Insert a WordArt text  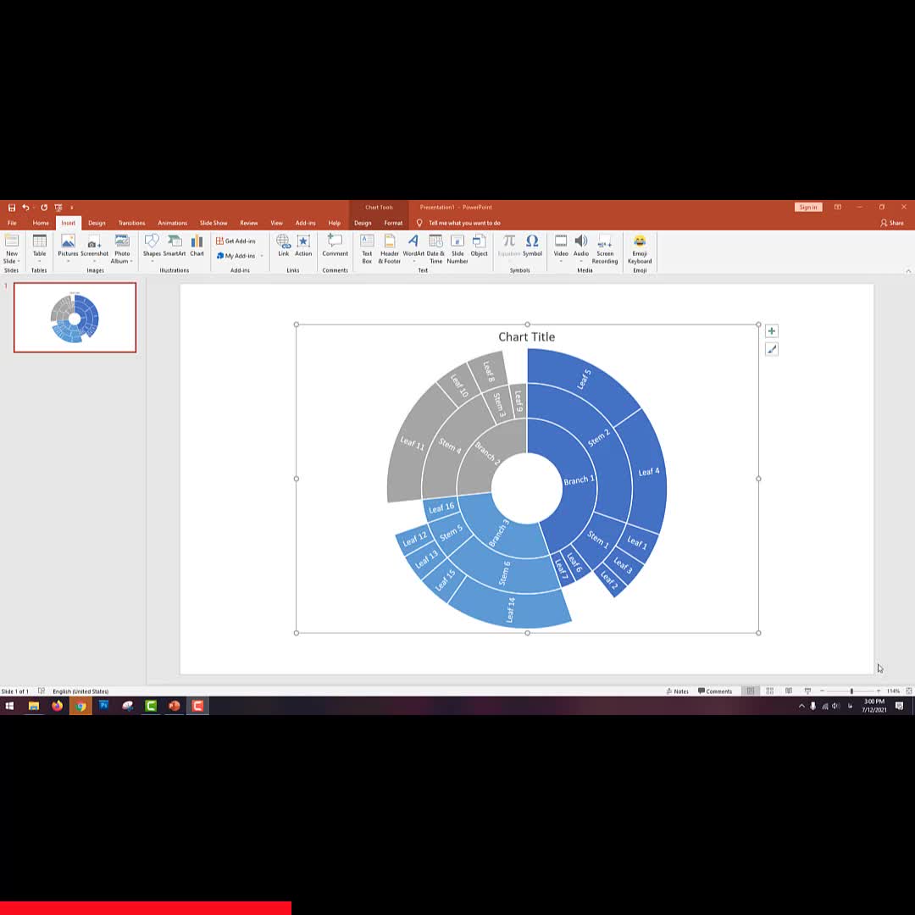[413, 246]
